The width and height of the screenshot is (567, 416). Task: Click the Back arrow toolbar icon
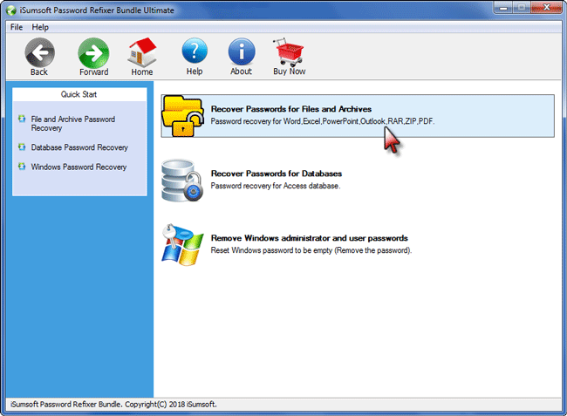coord(39,52)
